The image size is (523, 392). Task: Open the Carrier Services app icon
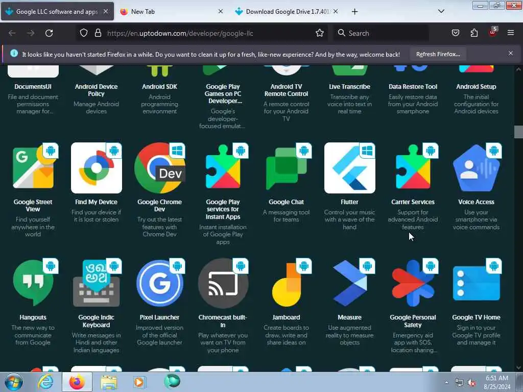tap(413, 168)
